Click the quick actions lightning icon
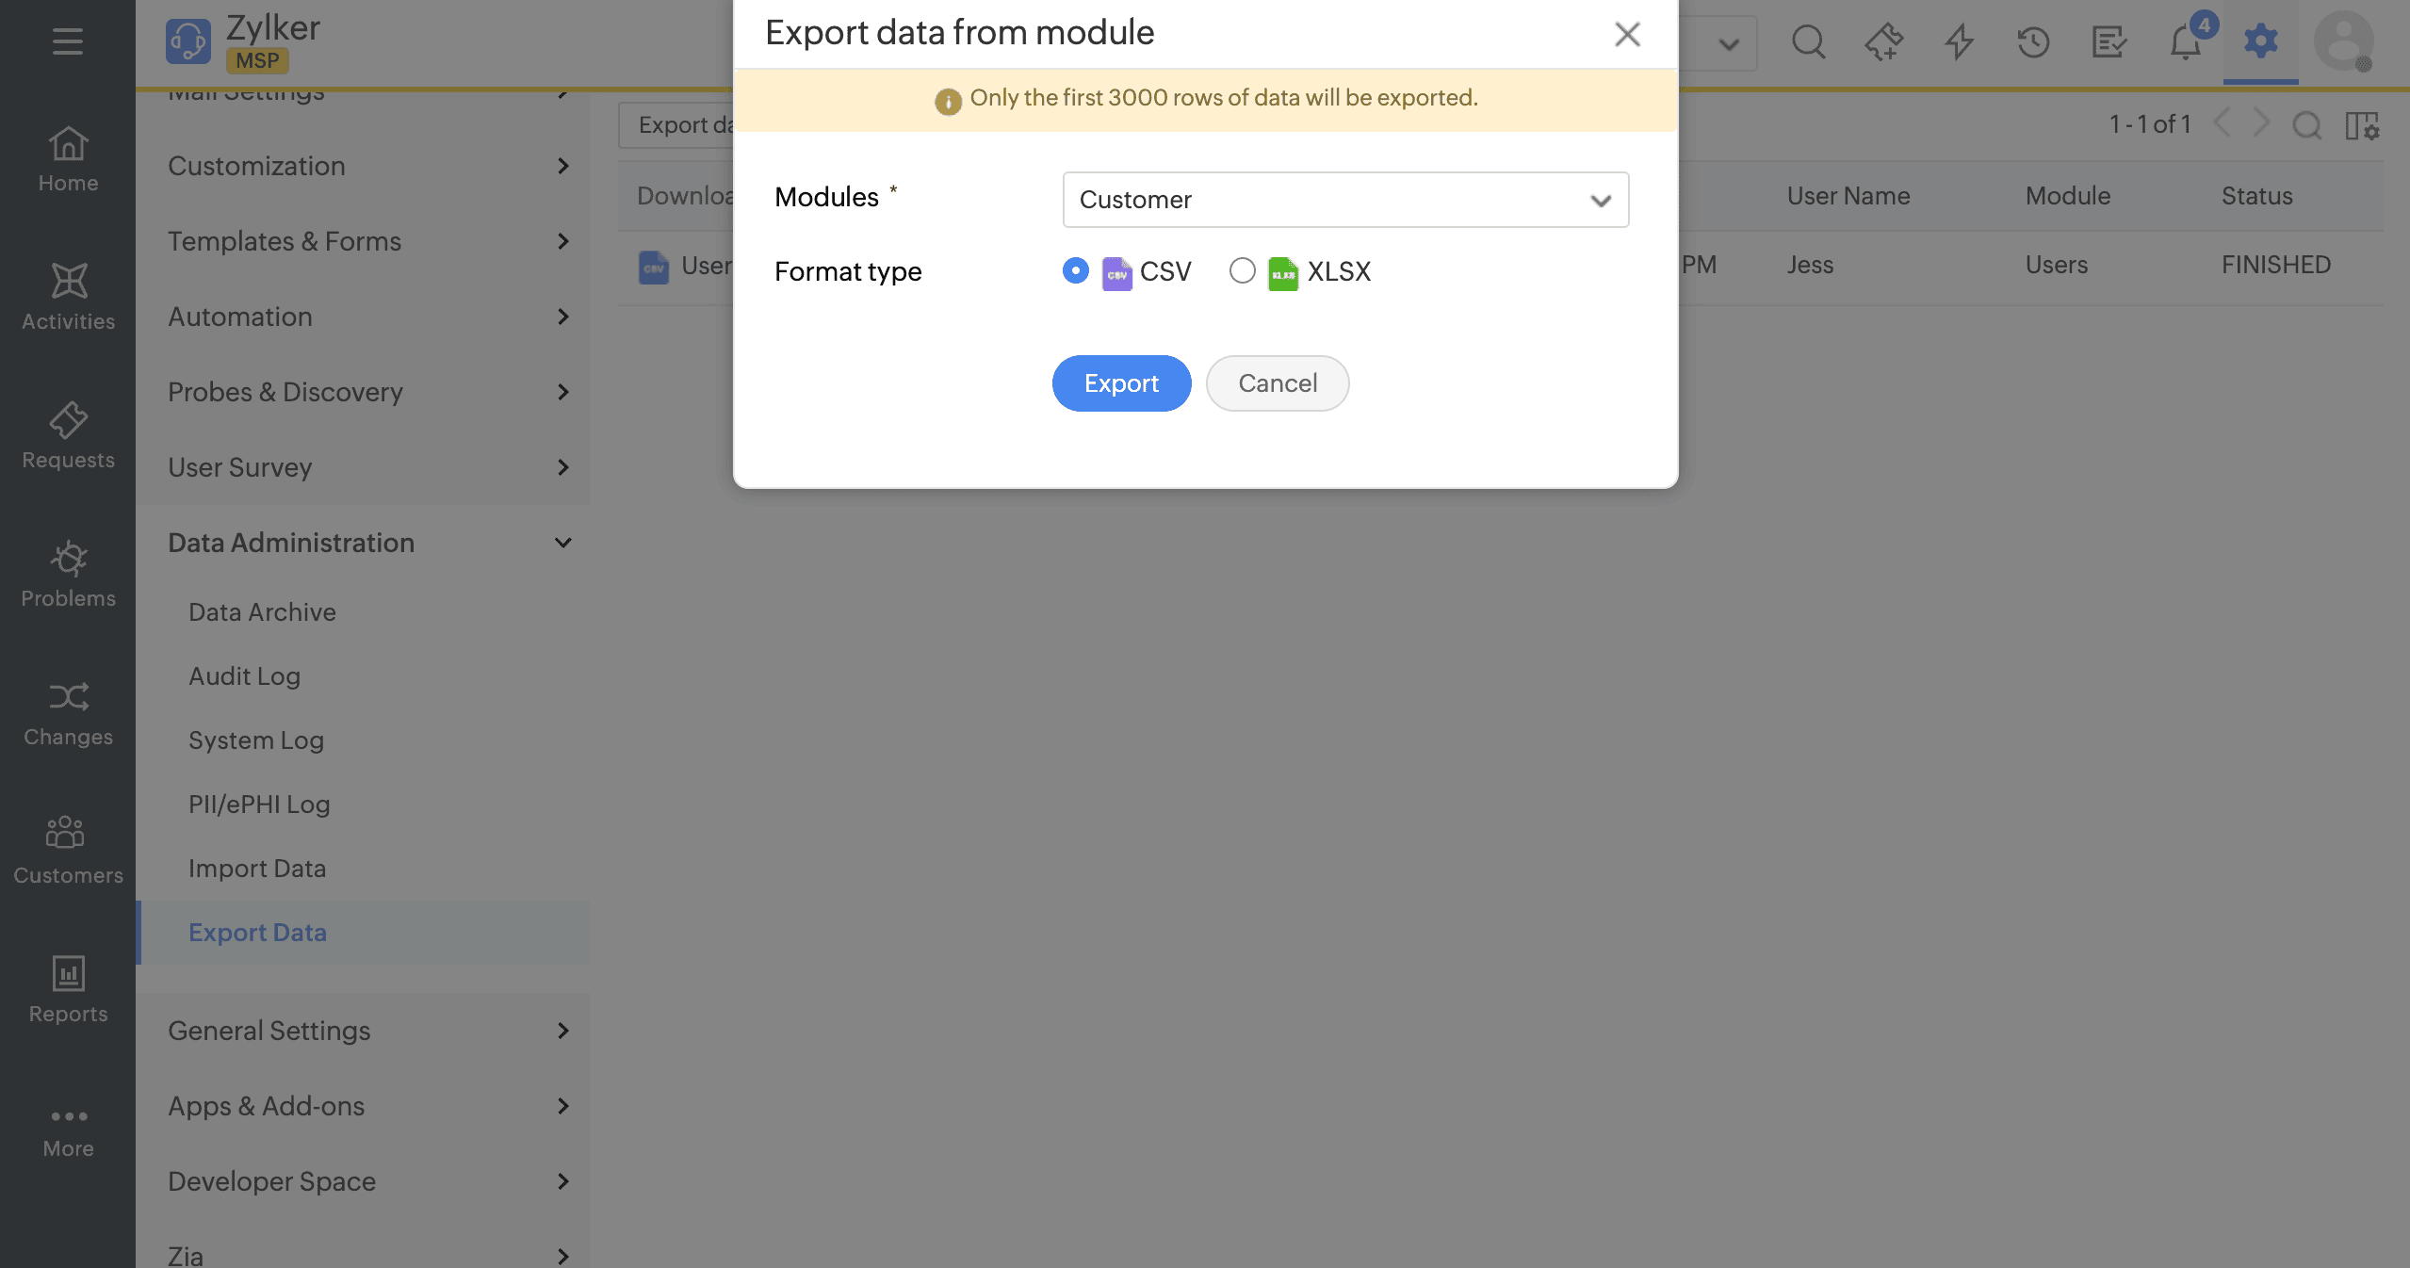 point(1959,41)
